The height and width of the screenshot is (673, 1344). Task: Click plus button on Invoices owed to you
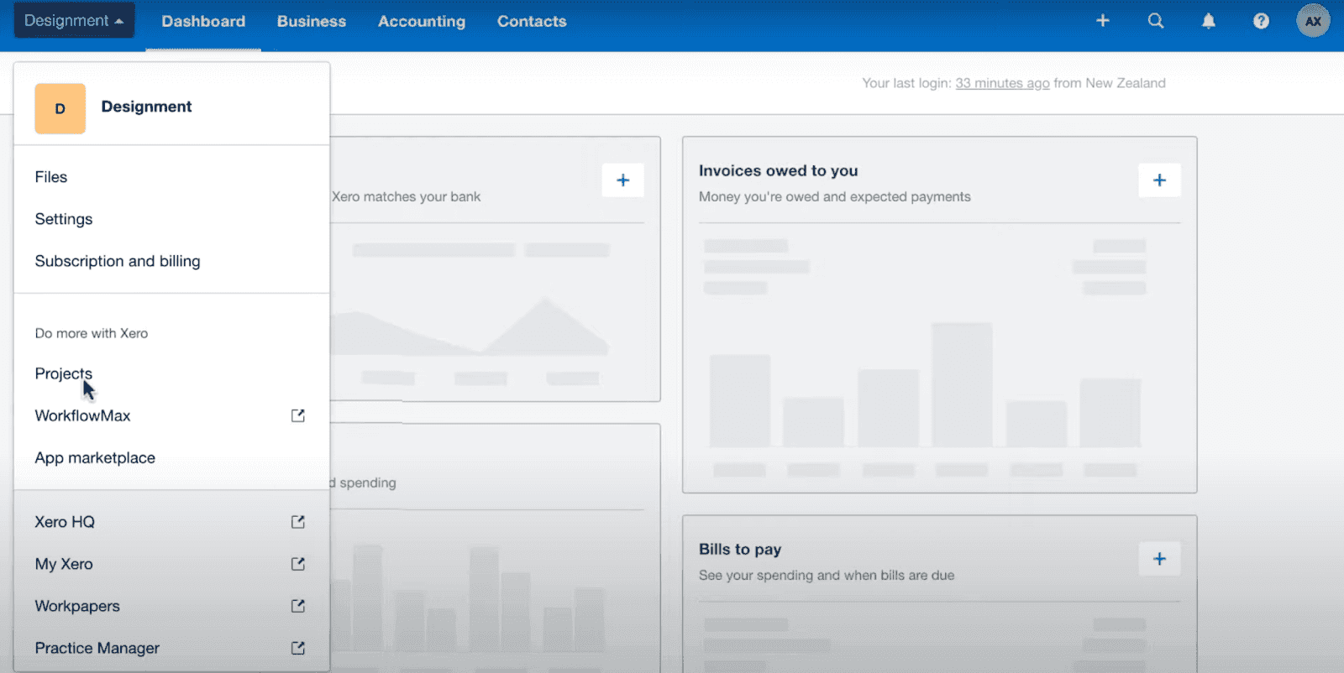[1159, 180]
